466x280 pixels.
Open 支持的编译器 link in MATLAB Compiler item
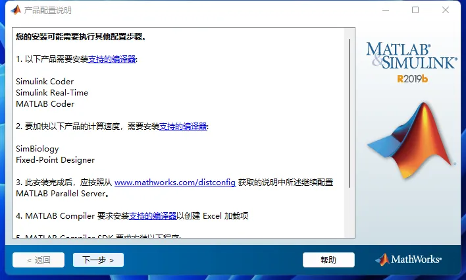point(153,215)
